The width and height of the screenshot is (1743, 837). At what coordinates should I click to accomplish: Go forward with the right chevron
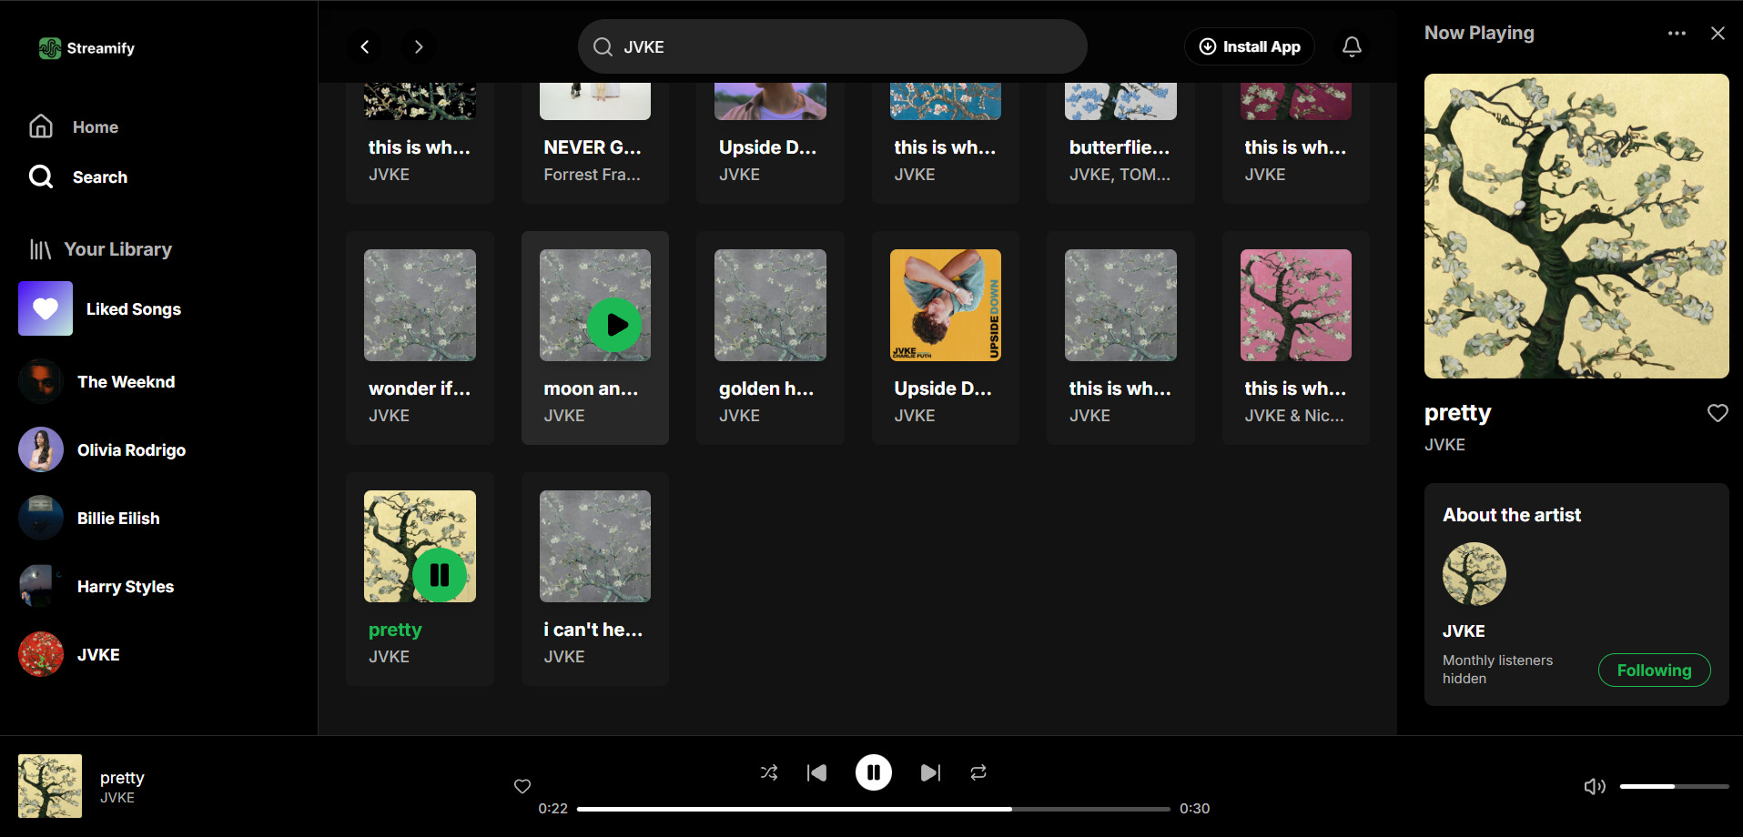[x=418, y=46]
